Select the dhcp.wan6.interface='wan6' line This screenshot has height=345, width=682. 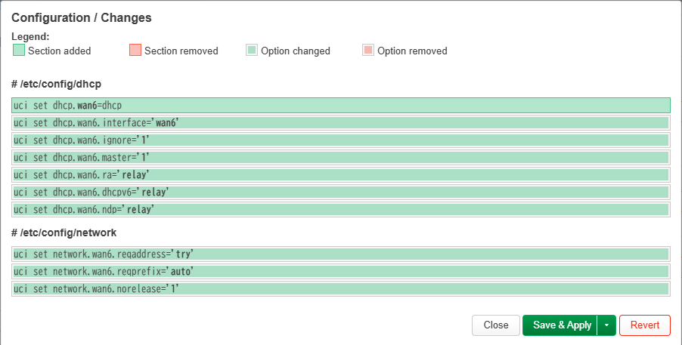coord(341,122)
